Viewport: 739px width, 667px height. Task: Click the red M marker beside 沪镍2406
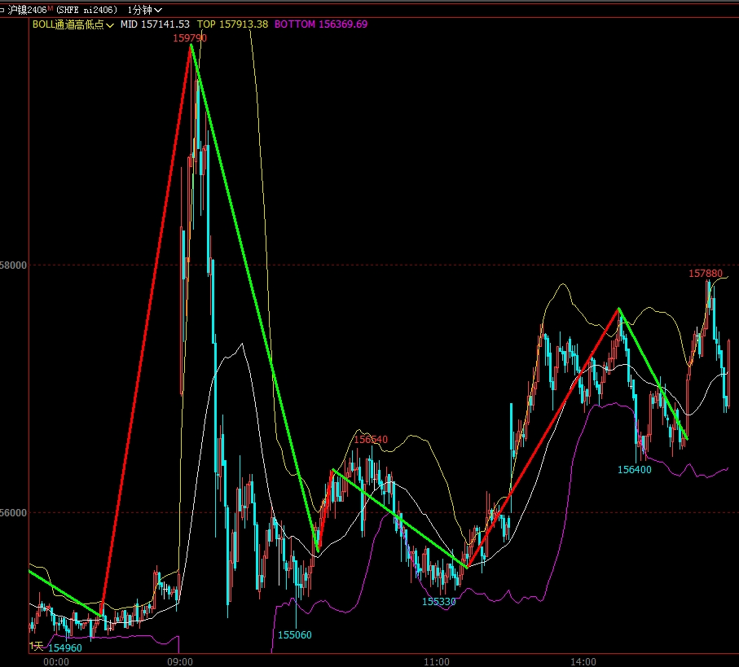51,7
